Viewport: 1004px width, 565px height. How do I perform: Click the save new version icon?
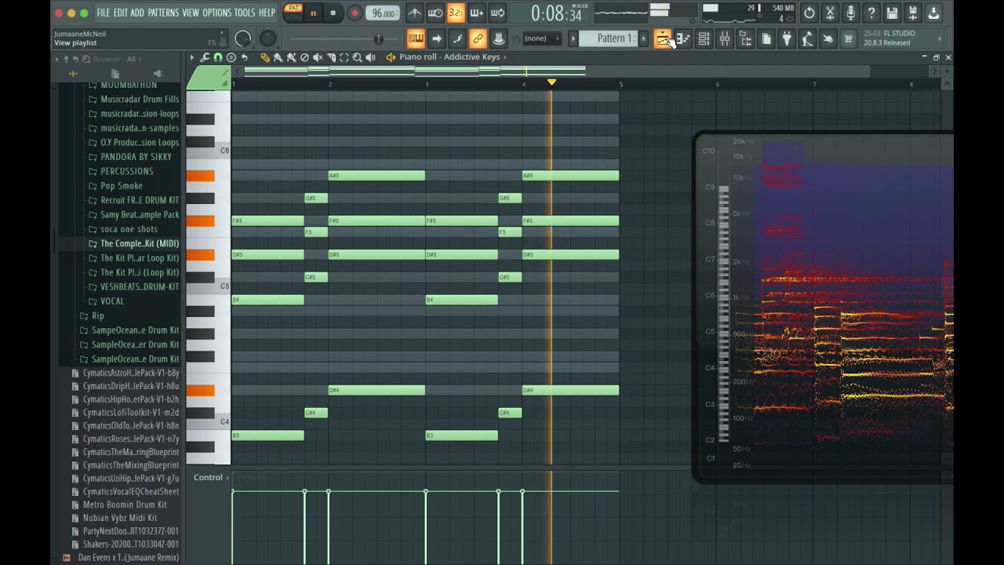(912, 13)
